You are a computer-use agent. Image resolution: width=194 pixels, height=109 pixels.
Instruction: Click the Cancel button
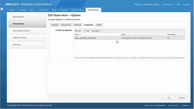click(x=182, y=98)
